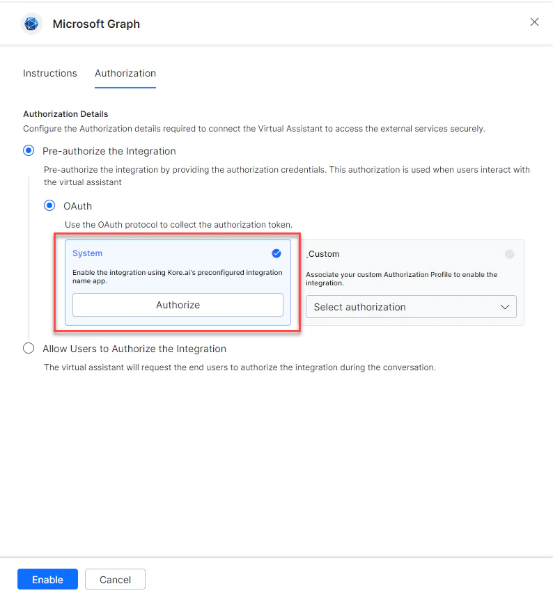Click the Custom label on the right card

click(x=322, y=253)
